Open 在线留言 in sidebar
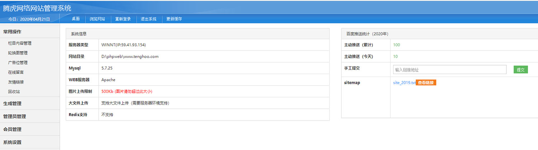Screen dimensions: 538x150 16,72
